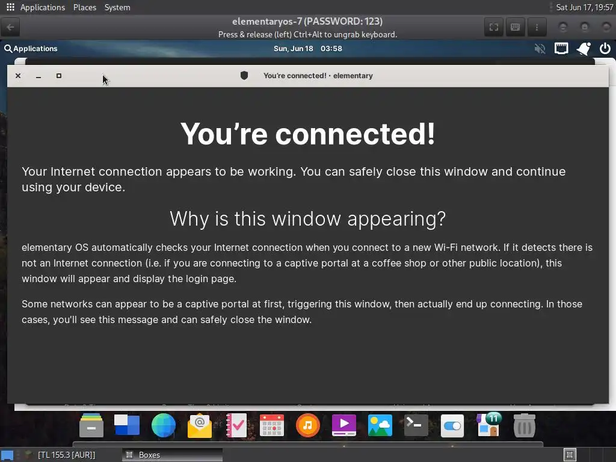The image size is (616, 462).
Task: Click the "You're connected!" heading
Action: [x=308, y=134]
